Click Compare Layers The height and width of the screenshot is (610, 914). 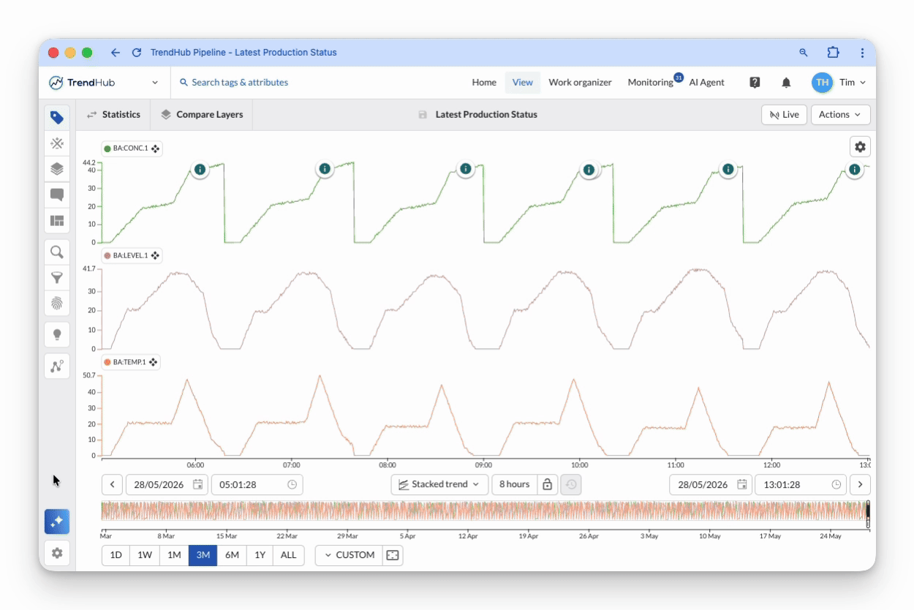click(202, 115)
